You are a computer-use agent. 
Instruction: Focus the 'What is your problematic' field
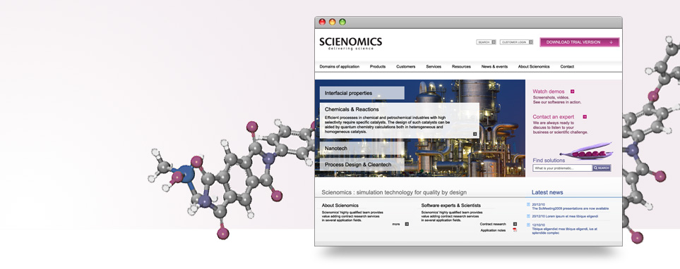[x=563, y=168]
